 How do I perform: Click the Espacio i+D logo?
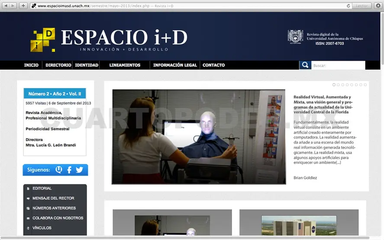click(109, 40)
